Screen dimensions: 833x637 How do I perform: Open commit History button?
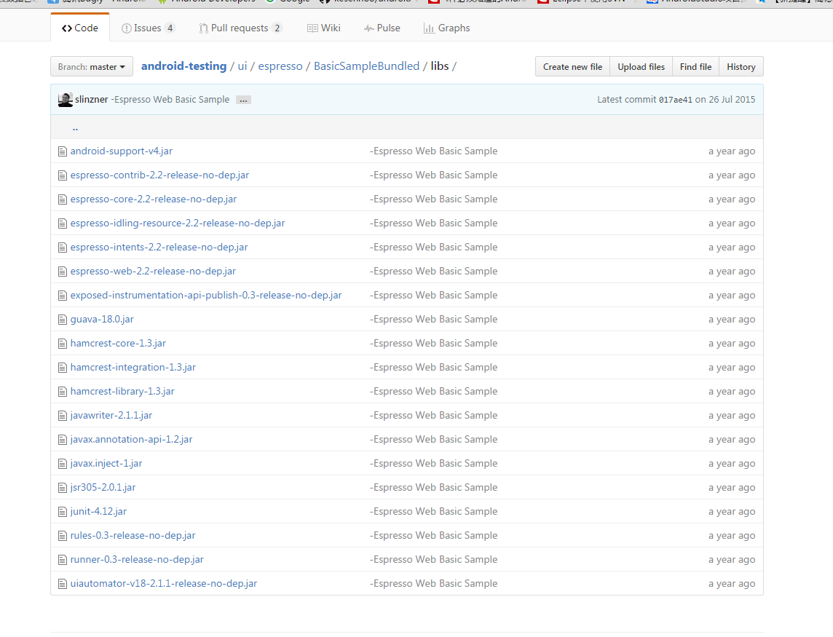coord(741,67)
